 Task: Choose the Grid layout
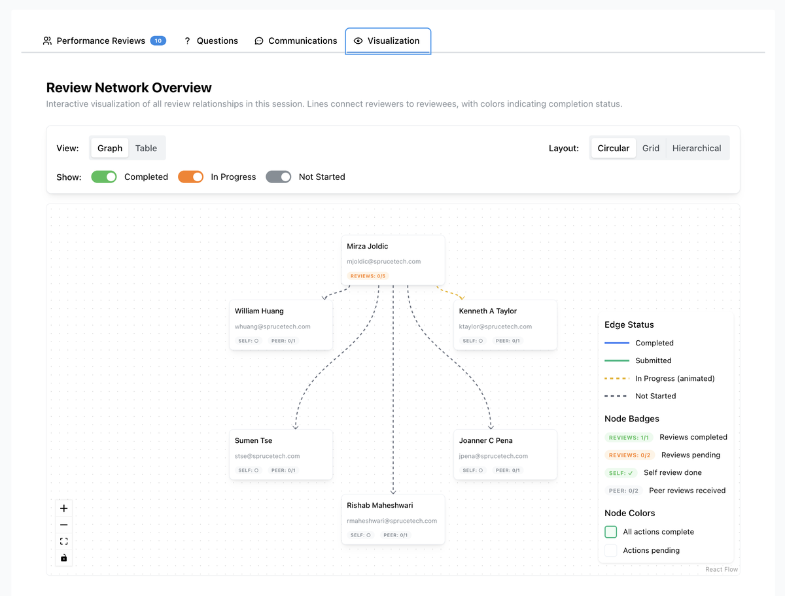pyautogui.click(x=651, y=148)
